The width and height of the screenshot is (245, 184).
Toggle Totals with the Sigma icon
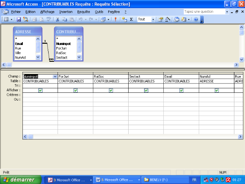(131, 19)
